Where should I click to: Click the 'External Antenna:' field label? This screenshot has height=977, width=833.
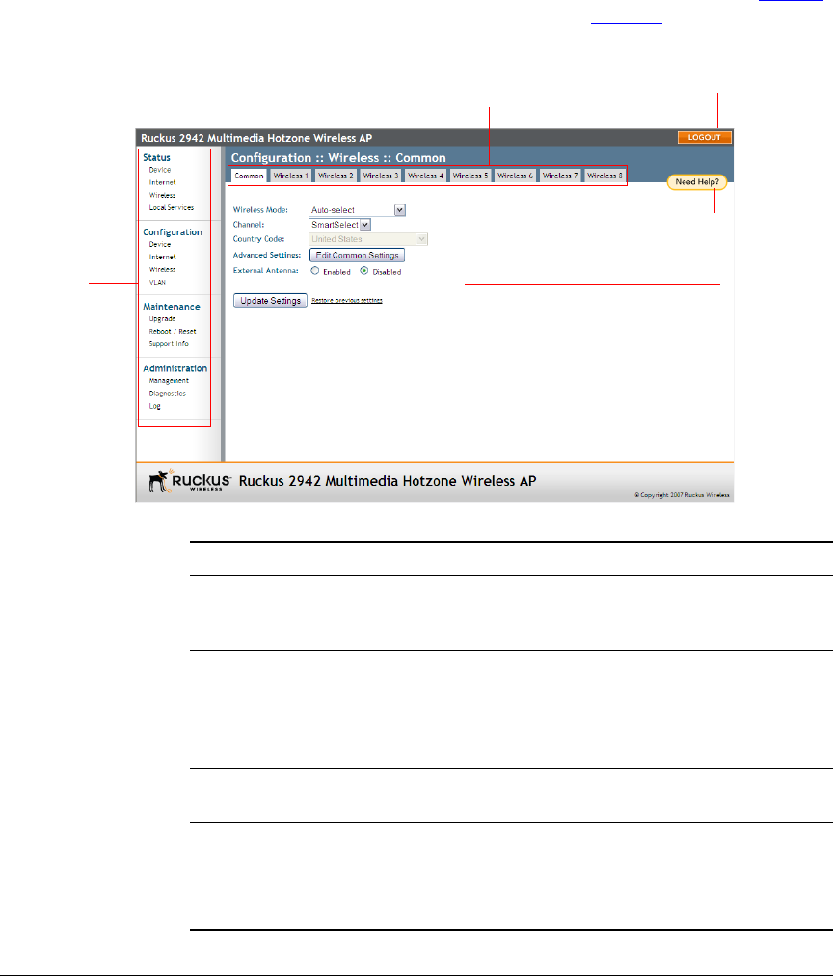(x=265, y=270)
